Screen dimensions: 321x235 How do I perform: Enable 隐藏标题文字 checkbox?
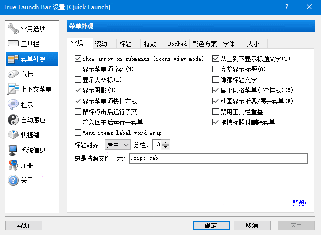(x=216, y=80)
